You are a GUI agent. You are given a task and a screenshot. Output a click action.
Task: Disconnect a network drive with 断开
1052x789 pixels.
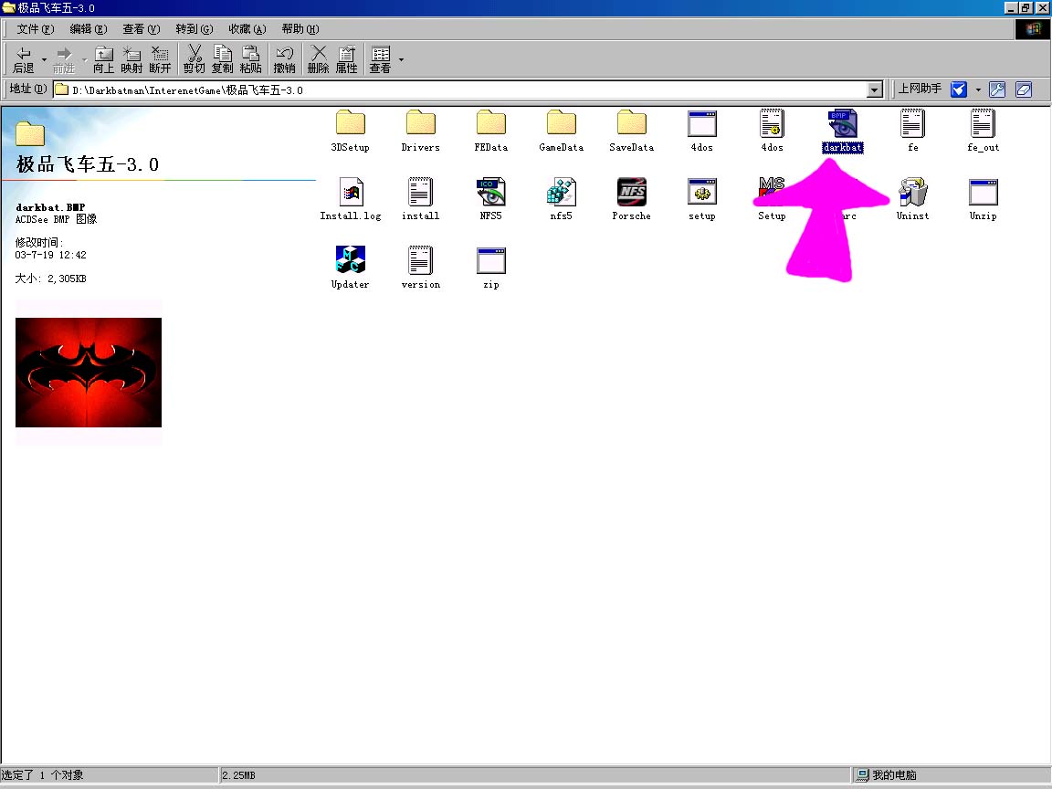click(160, 59)
